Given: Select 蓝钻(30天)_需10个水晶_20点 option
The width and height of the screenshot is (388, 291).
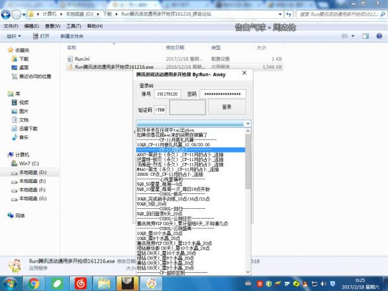Looking at the screenshot, I should pyautogui.click(x=191, y=253).
